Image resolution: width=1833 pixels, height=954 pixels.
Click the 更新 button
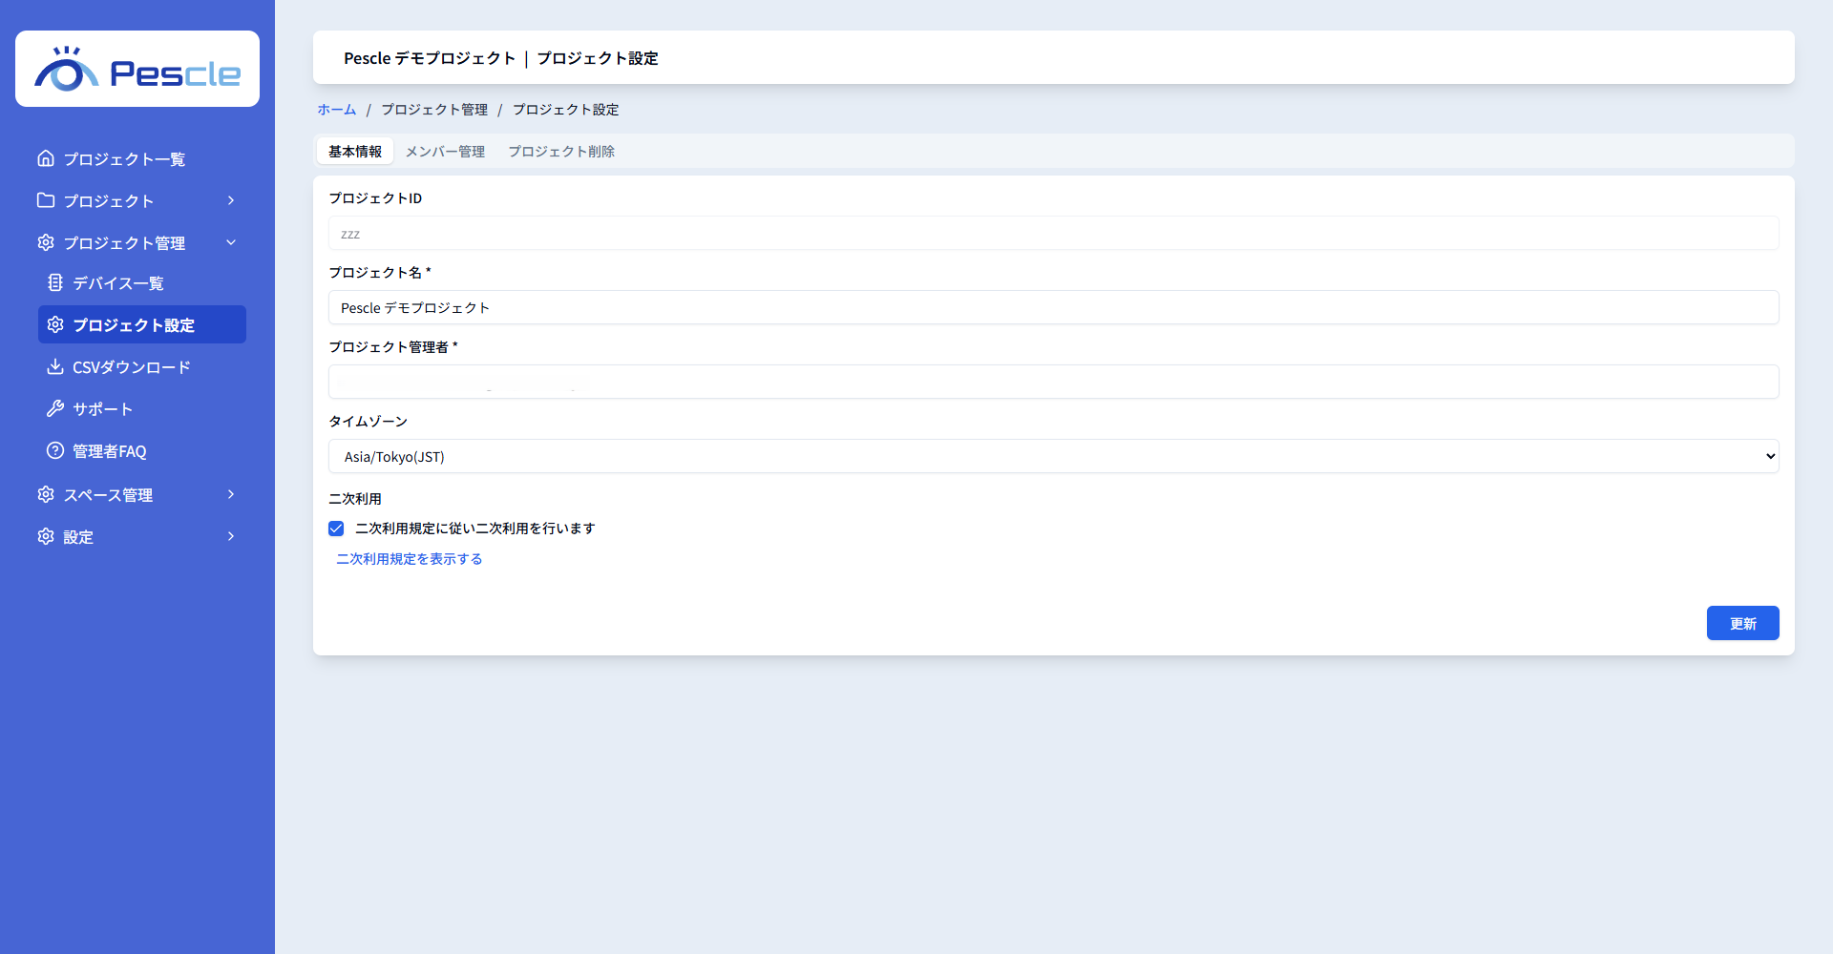[1743, 623]
